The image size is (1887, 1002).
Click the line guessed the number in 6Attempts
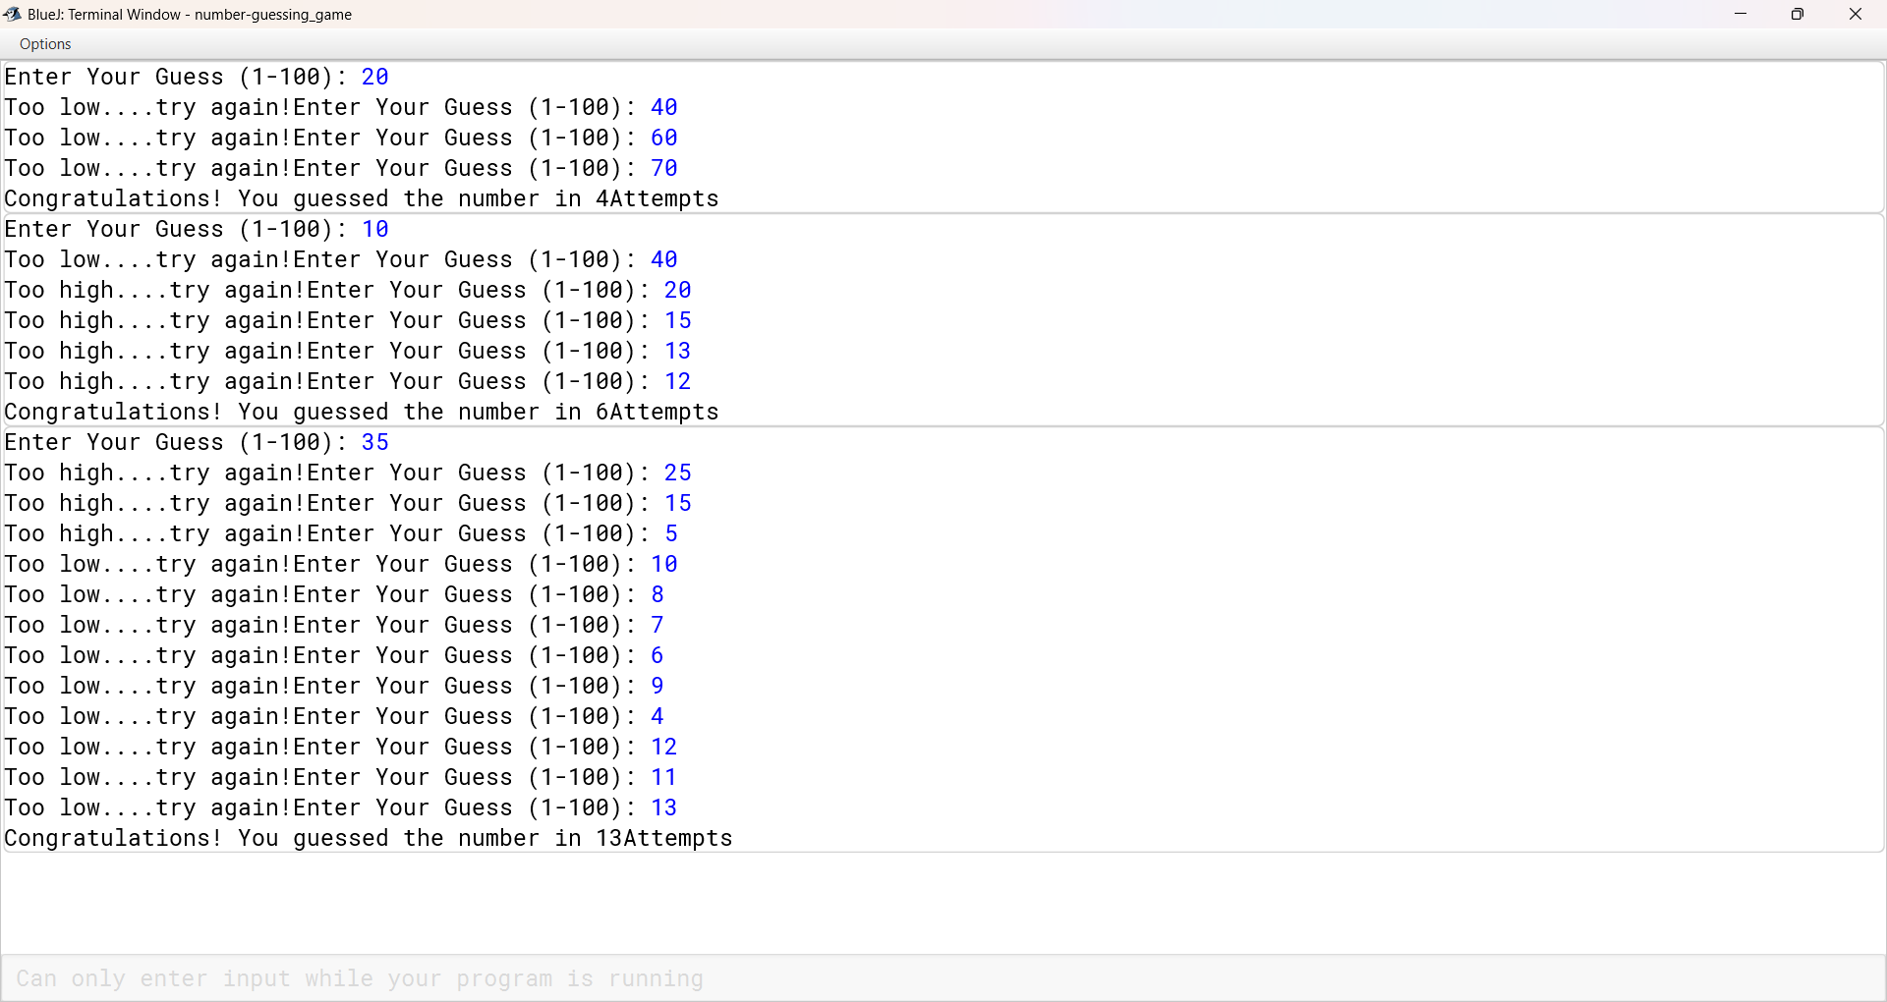(361, 412)
